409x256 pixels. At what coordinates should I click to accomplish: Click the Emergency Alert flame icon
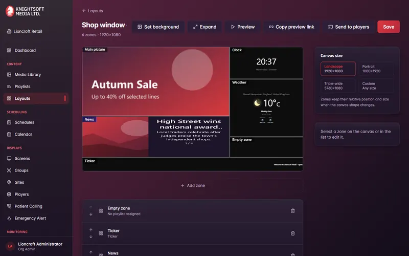[9, 218]
